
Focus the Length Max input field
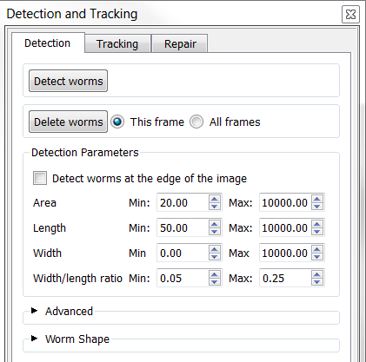pos(285,227)
